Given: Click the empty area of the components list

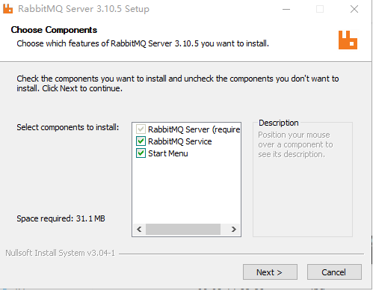Looking at the screenshot, I should click(186, 191).
